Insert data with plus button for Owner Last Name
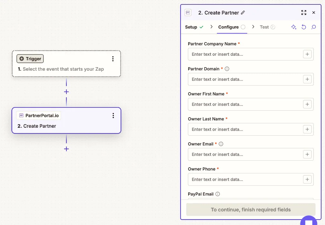 tap(307, 129)
